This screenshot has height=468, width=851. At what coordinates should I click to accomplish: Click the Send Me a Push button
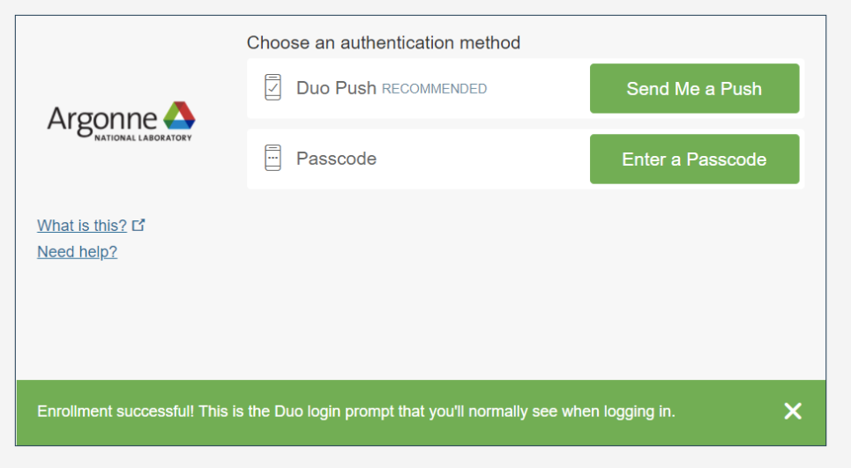pos(694,88)
